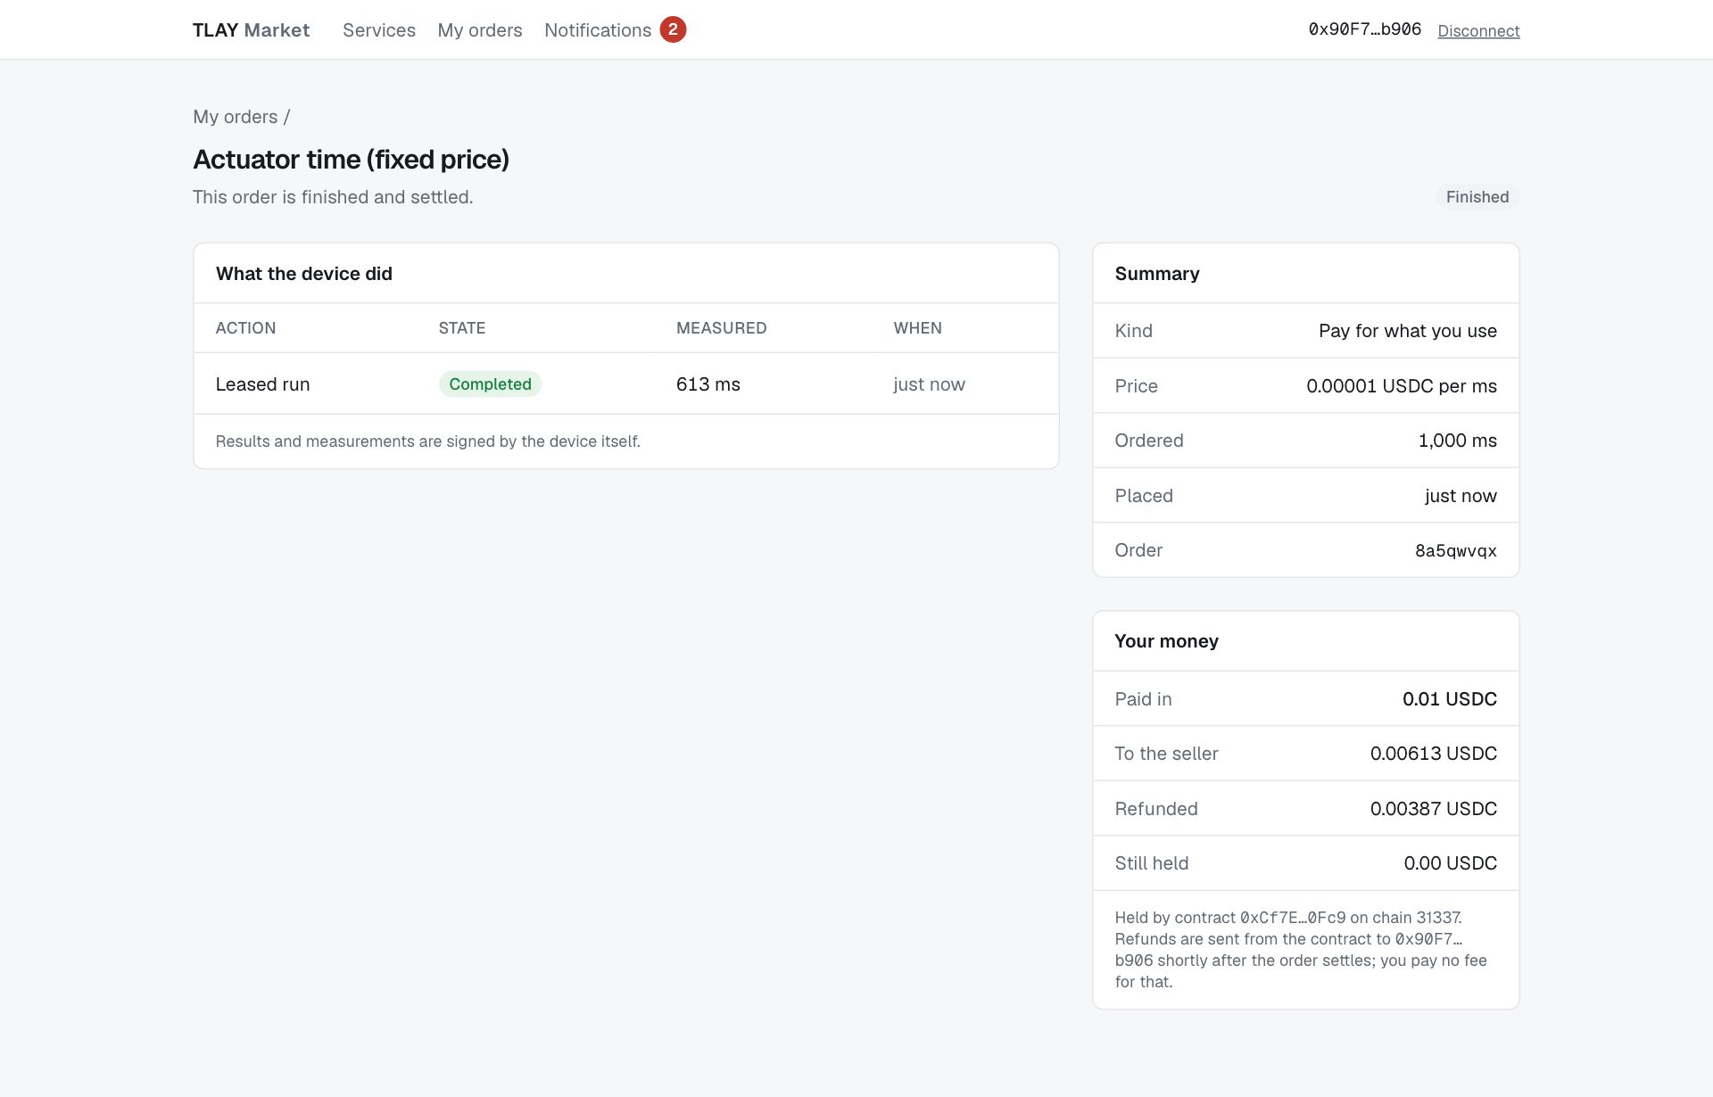
Task: Select the Leased run action cell
Action: [x=262, y=384]
